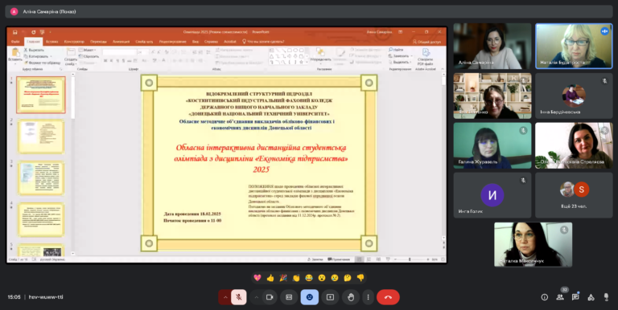Screen dimensions: 618x310
Task: Send the party popper reaction
Action: point(283,278)
